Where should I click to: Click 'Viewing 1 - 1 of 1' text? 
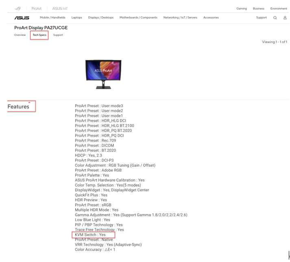(275, 42)
